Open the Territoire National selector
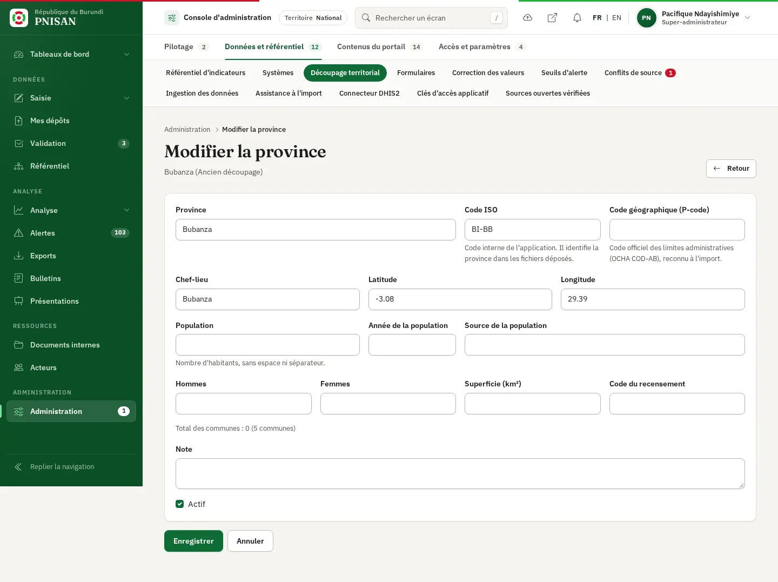Image resolution: width=778 pixels, height=582 pixels. point(313,18)
